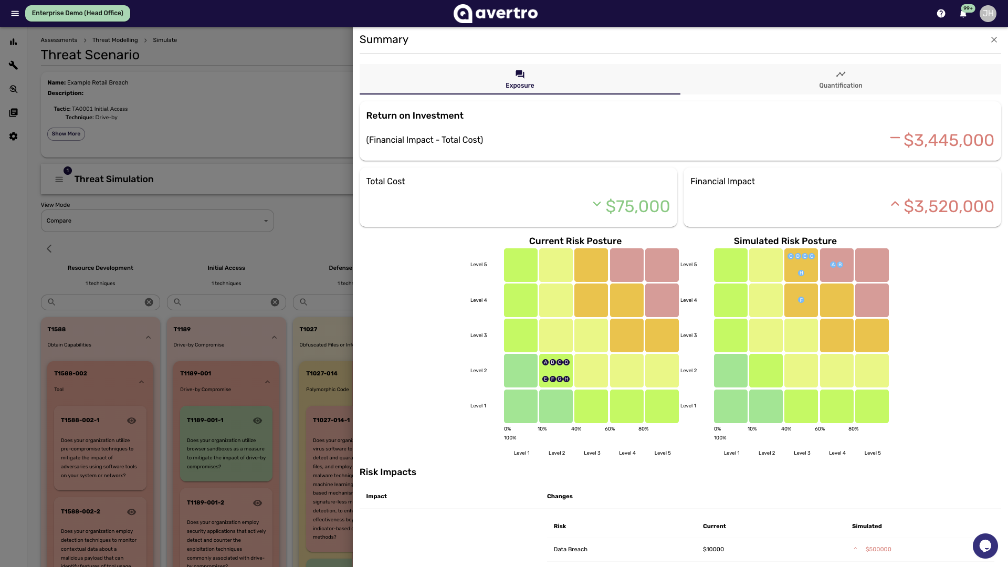
Task: Open the live chat bubble
Action: point(985,546)
